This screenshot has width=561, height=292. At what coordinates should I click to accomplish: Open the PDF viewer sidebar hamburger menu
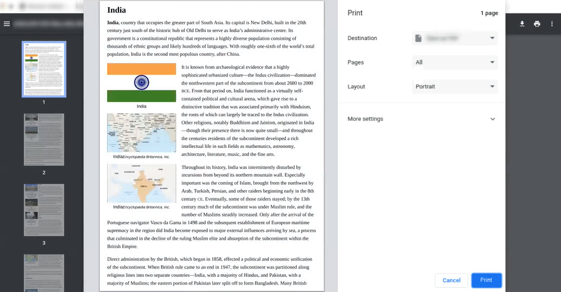tap(6, 24)
